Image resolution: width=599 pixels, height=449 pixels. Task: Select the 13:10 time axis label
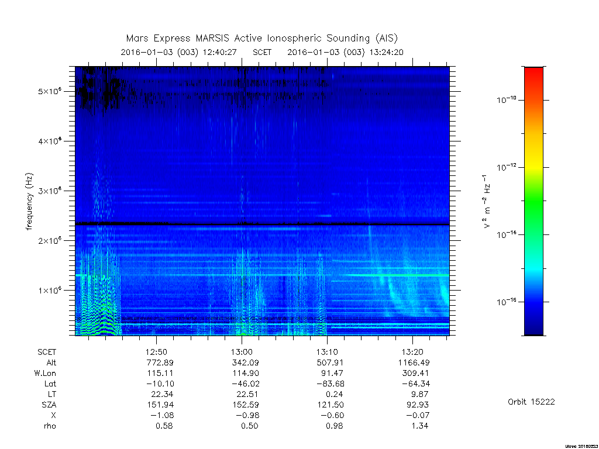327,352
